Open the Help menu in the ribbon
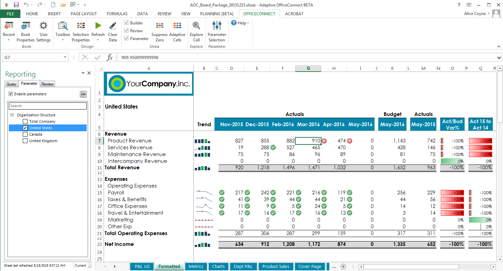 click(239, 23)
